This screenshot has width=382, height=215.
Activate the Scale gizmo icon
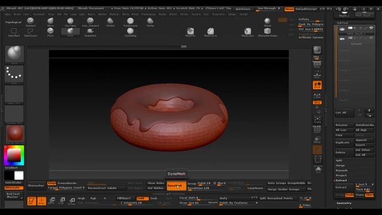[62, 201]
